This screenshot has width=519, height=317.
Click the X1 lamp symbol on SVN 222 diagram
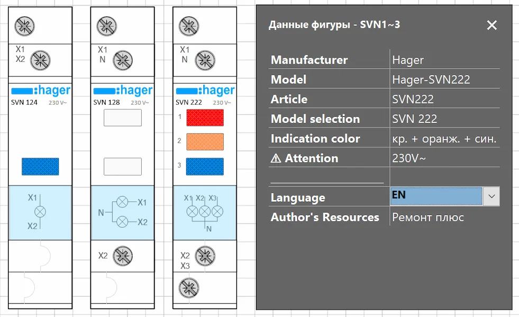click(x=192, y=211)
